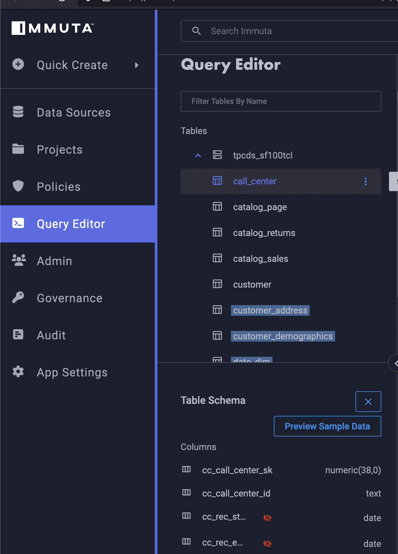Select the customer_address table
The image size is (398, 554).
pos(270,310)
